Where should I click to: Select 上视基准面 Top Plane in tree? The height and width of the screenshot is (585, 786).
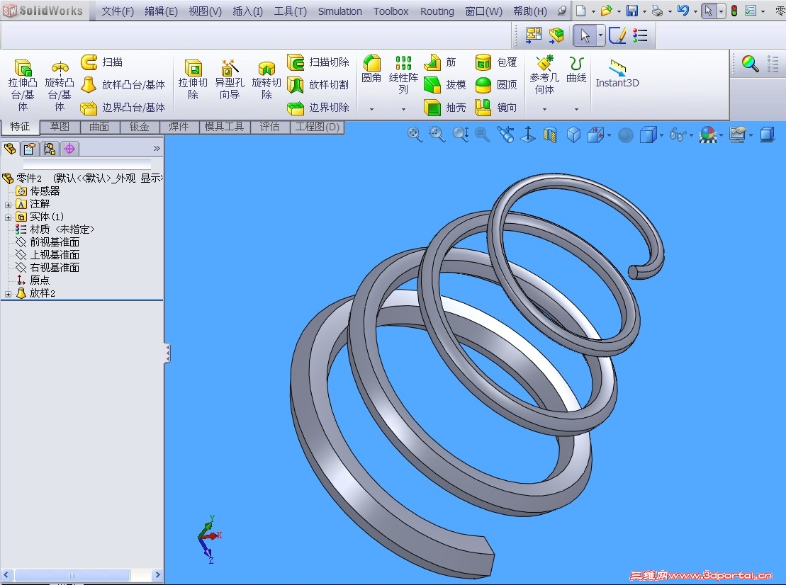pyautogui.click(x=47, y=255)
